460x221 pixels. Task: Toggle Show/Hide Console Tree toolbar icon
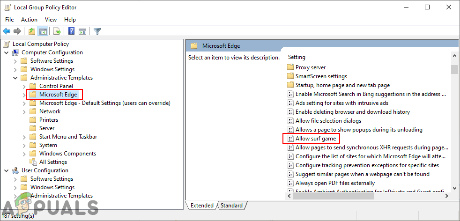pyautogui.click(x=43, y=31)
